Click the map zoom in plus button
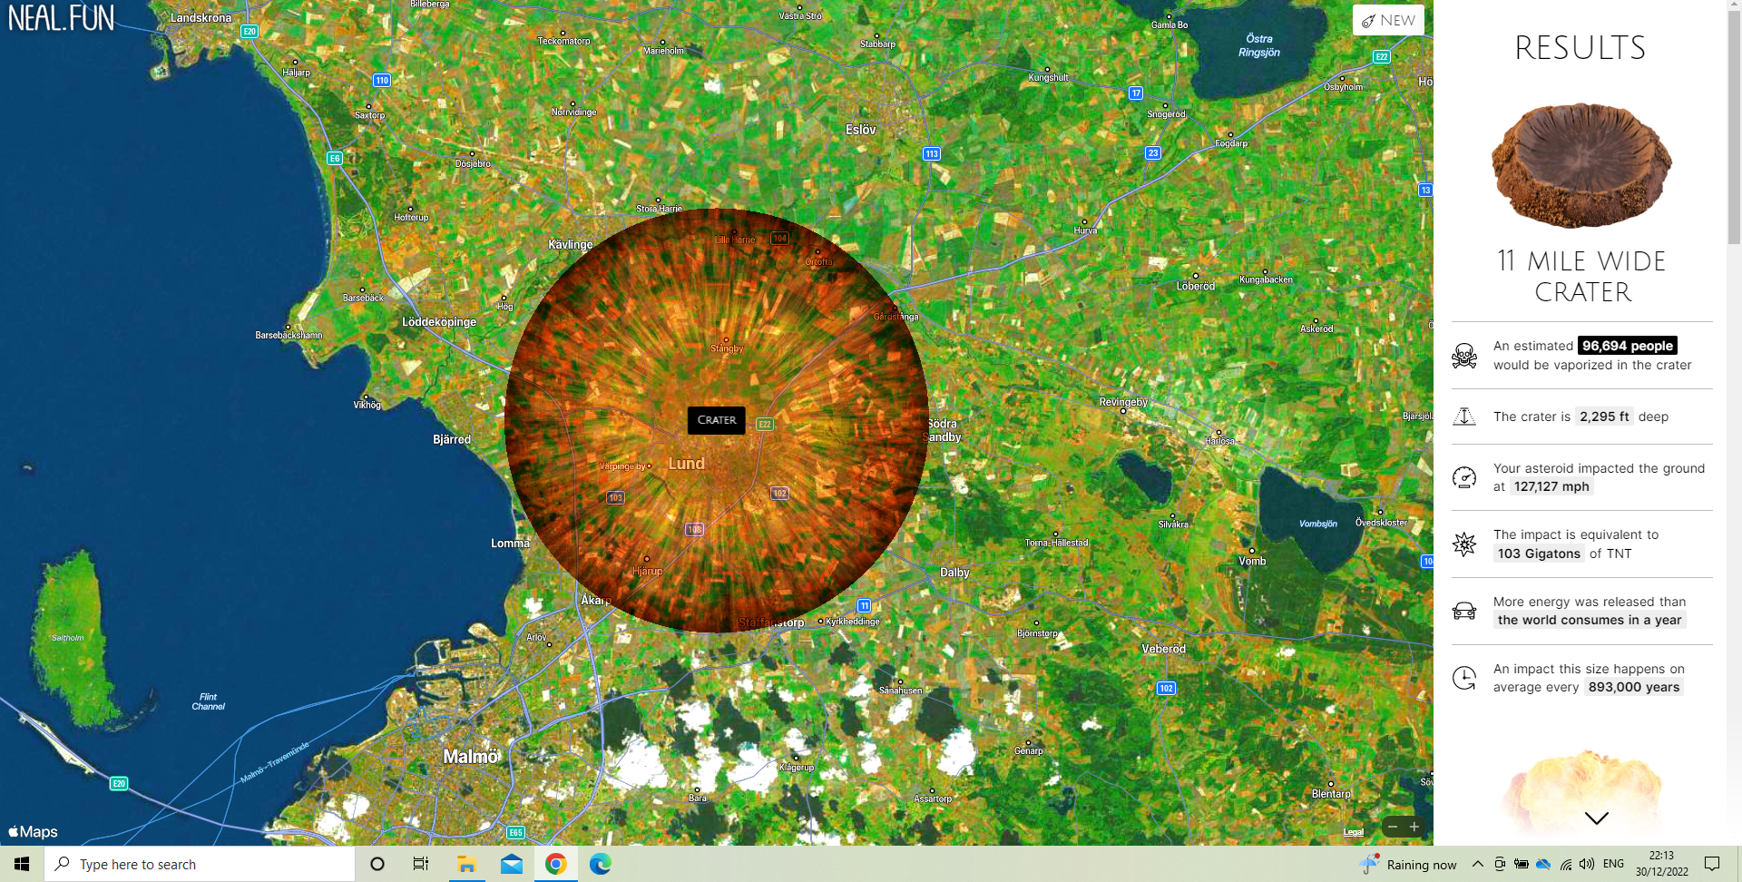 click(1414, 827)
